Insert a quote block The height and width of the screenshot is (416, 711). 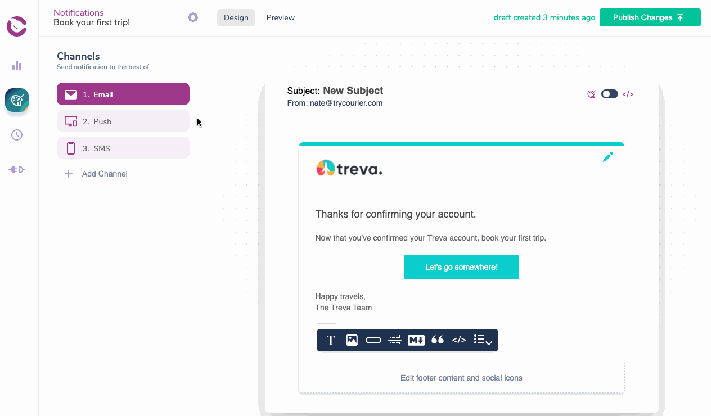(x=438, y=340)
